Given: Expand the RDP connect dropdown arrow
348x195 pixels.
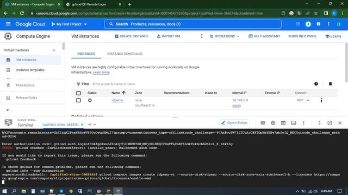Looking at the screenshot, I should click(x=308, y=100).
